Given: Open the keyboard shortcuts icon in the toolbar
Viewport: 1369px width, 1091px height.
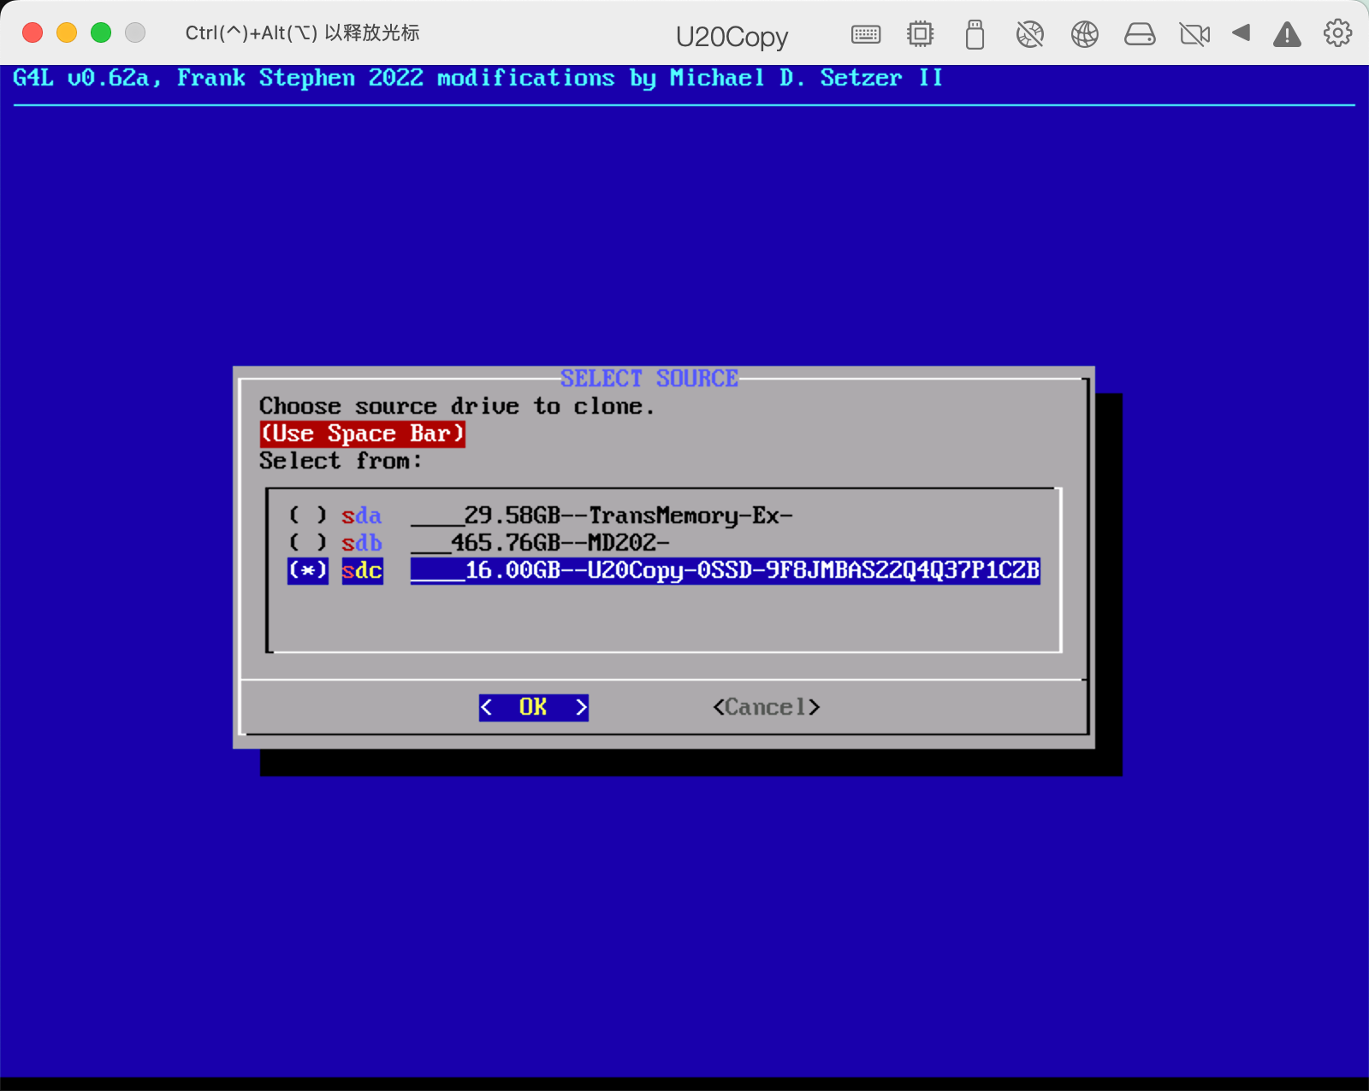Looking at the screenshot, I should (x=865, y=34).
